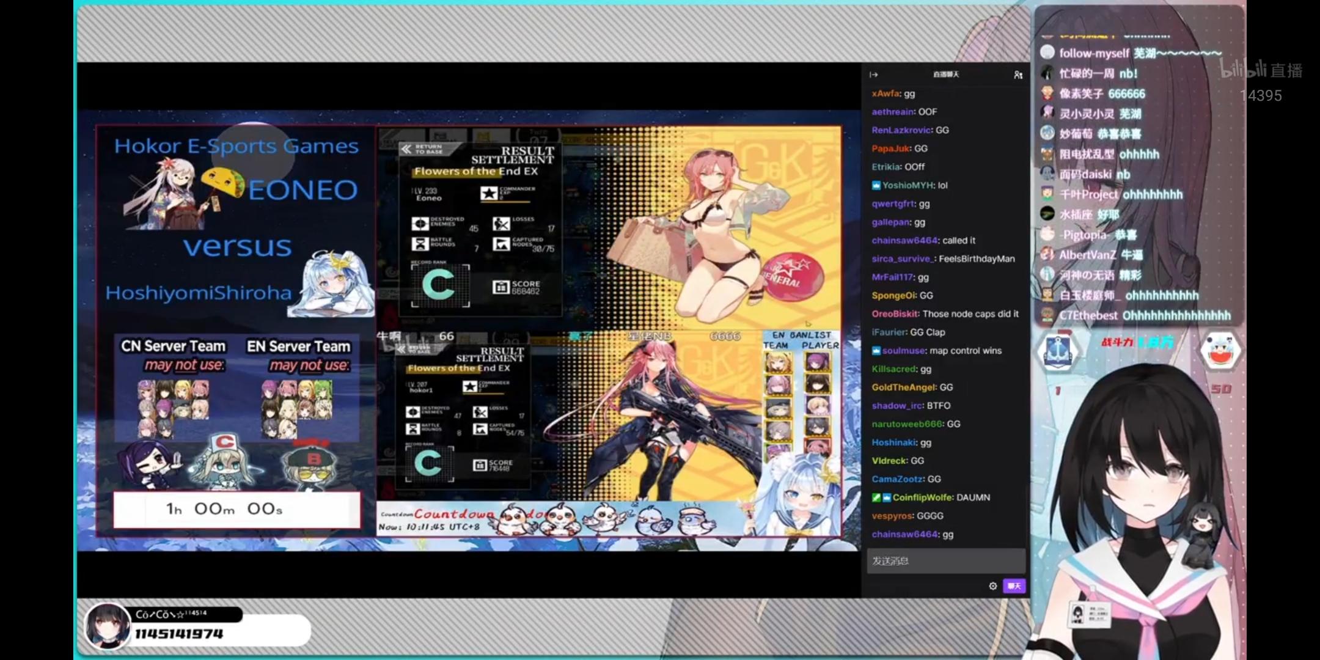Image resolution: width=1320 pixels, height=660 pixels.
Task: Open 妙葡萄's avatar icon
Action: coord(1047,133)
